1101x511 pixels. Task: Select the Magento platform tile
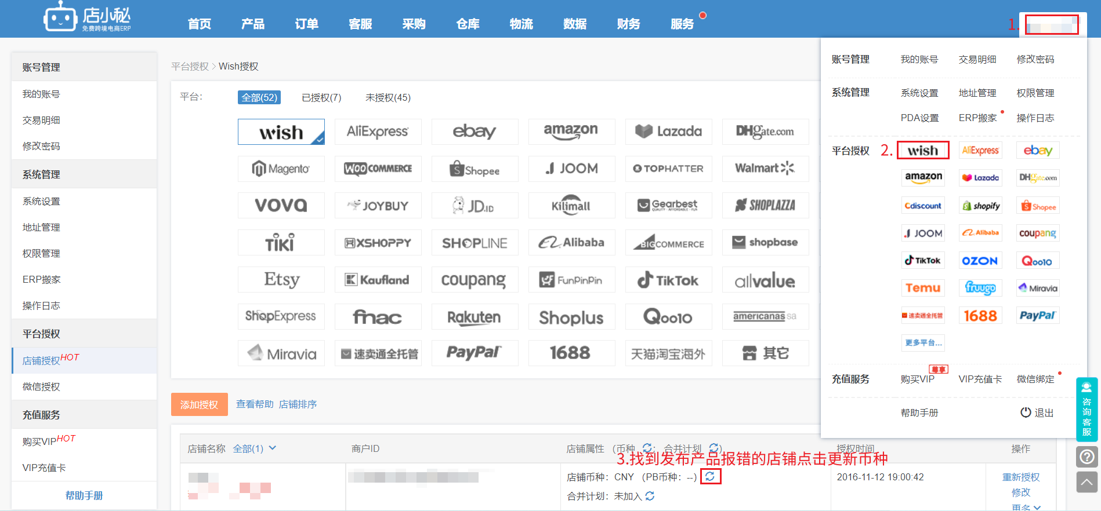[x=281, y=169]
